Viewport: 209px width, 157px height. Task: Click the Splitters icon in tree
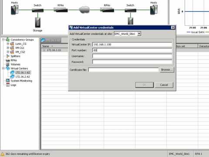tap(8, 56)
